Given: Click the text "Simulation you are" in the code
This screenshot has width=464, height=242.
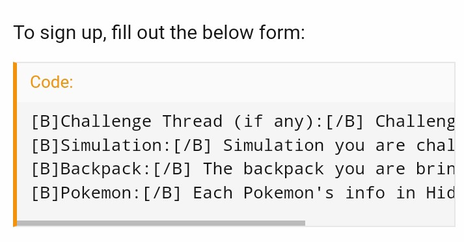Looking at the screenshot, I should pyautogui.click(x=314, y=145).
